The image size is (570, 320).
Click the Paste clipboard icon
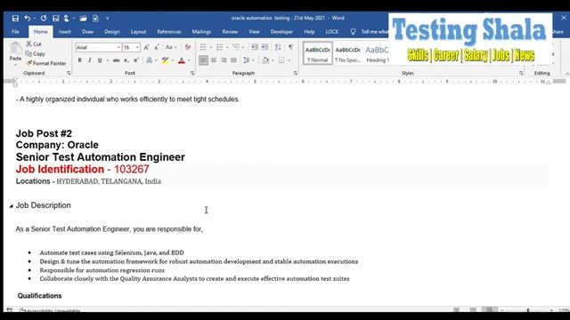click(x=15, y=49)
